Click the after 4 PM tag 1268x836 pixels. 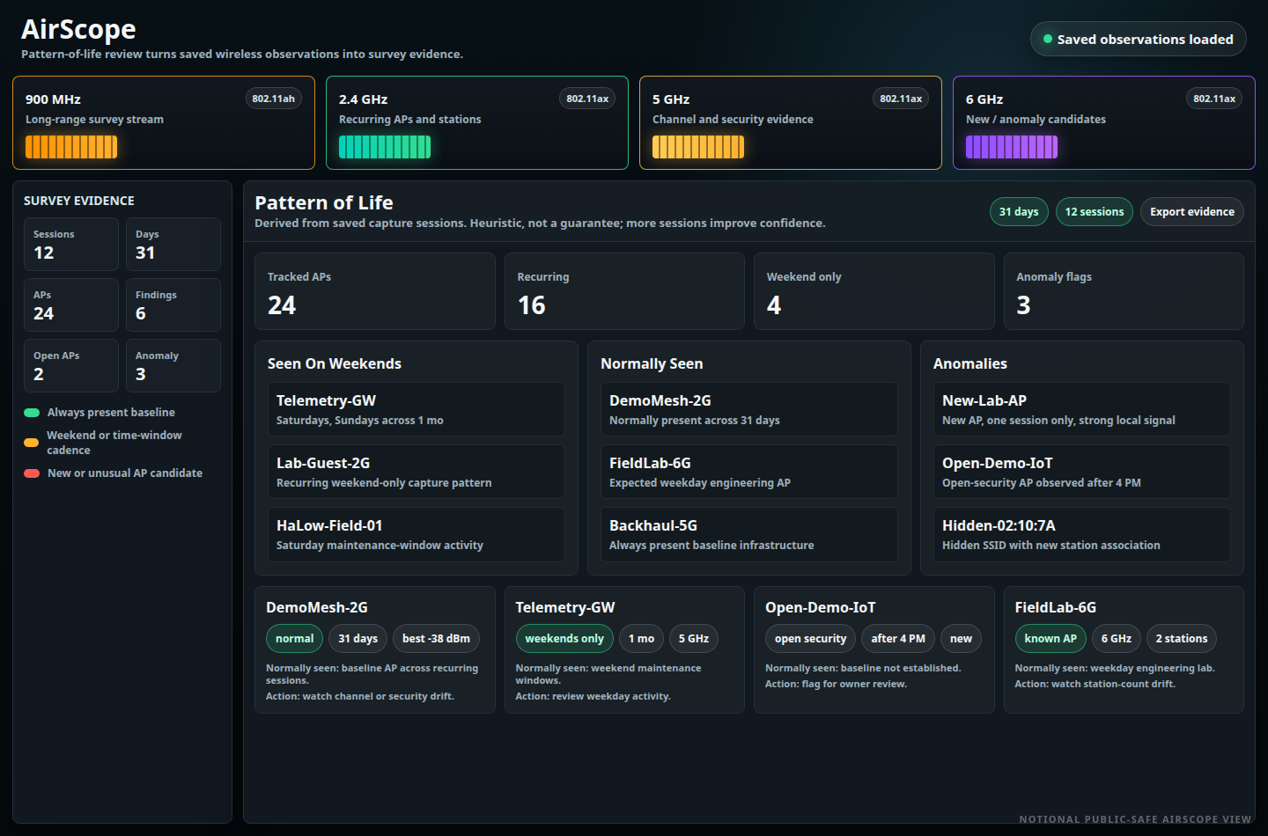(898, 639)
